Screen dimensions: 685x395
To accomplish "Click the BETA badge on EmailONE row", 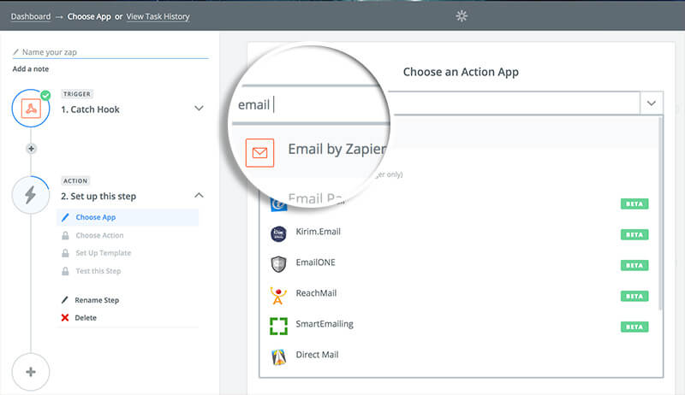I will (634, 265).
